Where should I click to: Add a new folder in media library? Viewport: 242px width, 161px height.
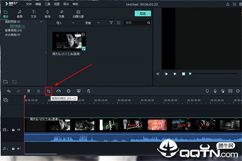(x=6, y=81)
